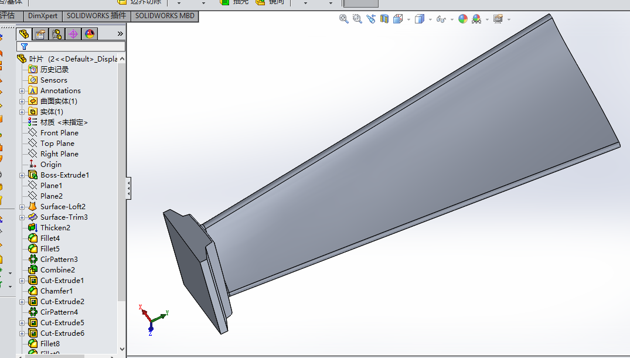
Task: Click the Zoom to Fit icon
Action: [343, 19]
